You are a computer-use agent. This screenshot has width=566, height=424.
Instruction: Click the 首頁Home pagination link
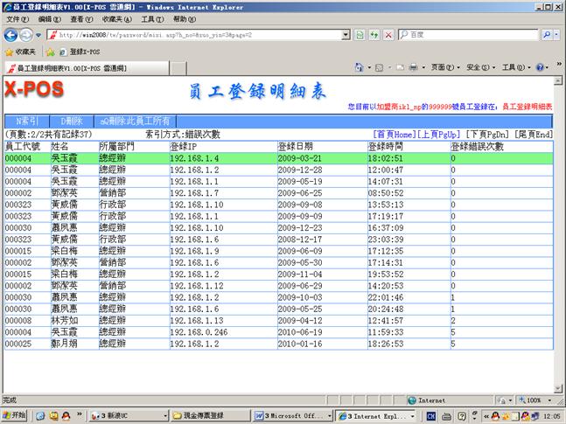tap(394, 135)
